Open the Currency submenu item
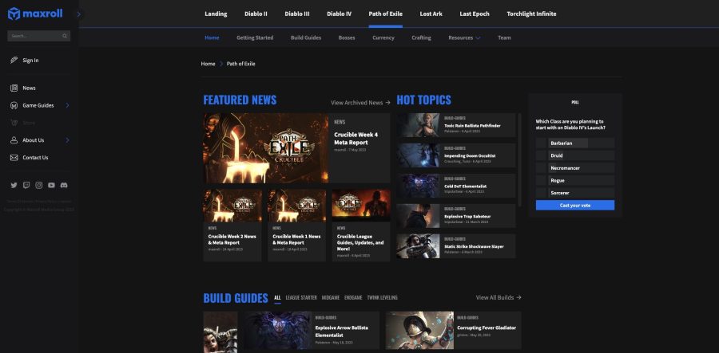Image resolution: width=719 pixels, height=353 pixels. click(x=383, y=37)
